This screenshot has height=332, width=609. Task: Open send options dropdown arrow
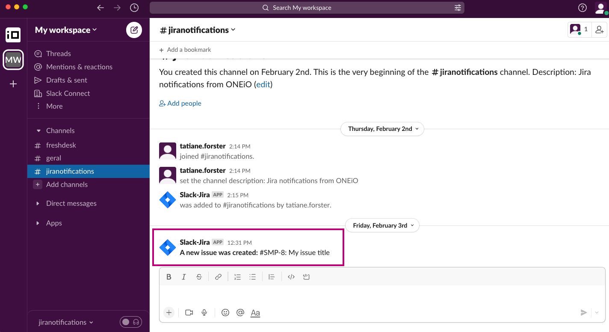pyautogui.click(x=597, y=313)
